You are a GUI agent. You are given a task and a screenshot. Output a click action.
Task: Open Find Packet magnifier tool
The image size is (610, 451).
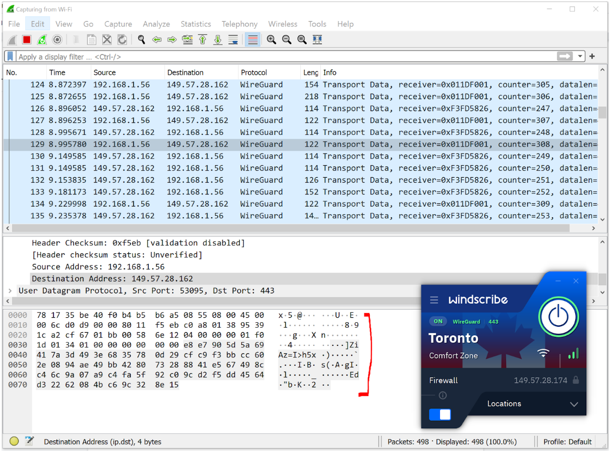pyautogui.click(x=141, y=39)
